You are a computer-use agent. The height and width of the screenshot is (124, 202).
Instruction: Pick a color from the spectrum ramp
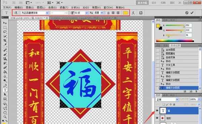coord(175,41)
